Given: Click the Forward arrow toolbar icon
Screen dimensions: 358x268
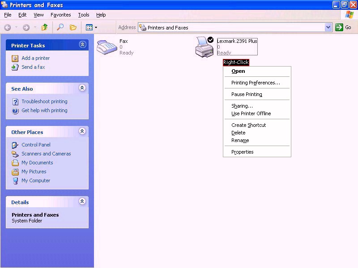Looking at the screenshot, I should (x=26, y=28).
